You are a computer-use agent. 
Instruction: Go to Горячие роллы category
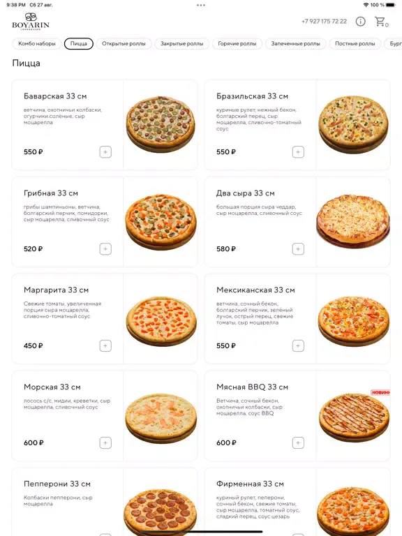pyautogui.click(x=237, y=43)
